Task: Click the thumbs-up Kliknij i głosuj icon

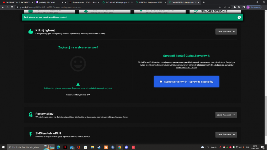Action: coord(31,31)
